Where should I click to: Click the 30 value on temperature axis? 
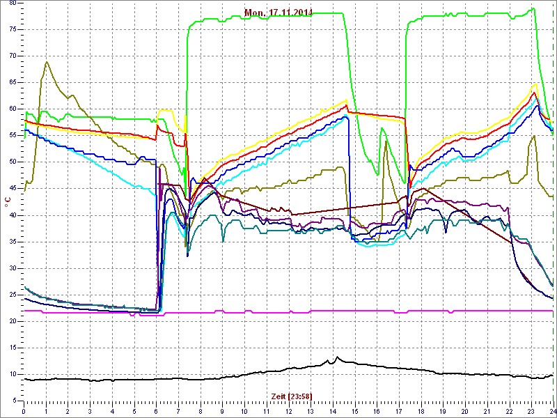pyautogui.click(x=12, y=268)
